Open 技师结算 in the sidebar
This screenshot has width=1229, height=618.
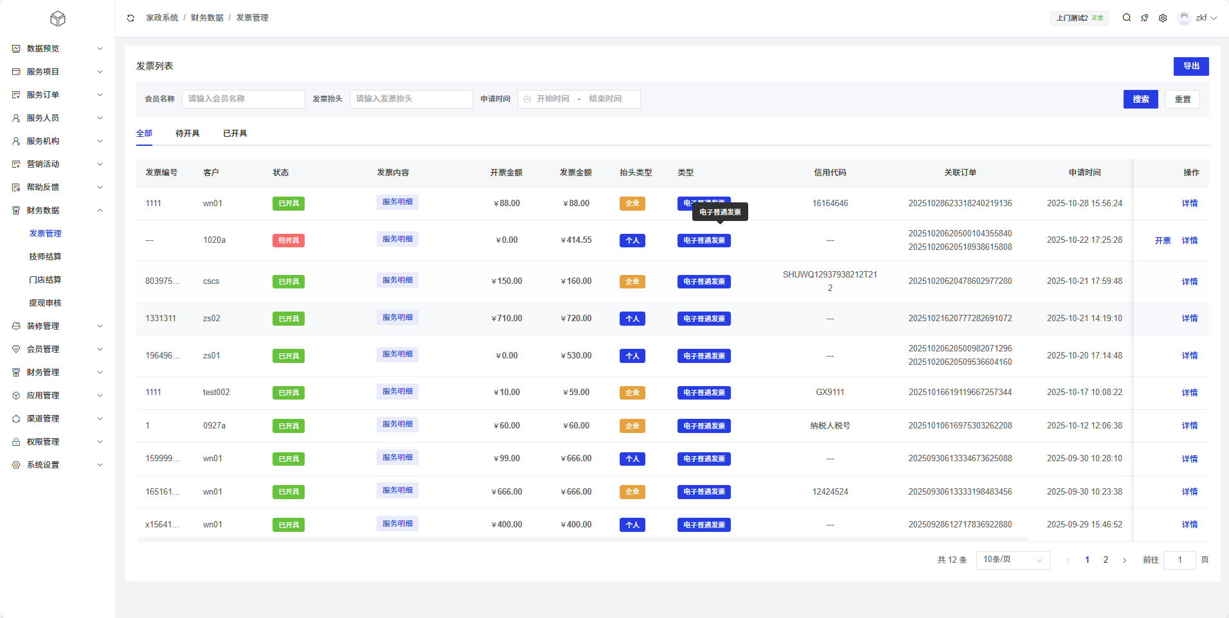45,257
